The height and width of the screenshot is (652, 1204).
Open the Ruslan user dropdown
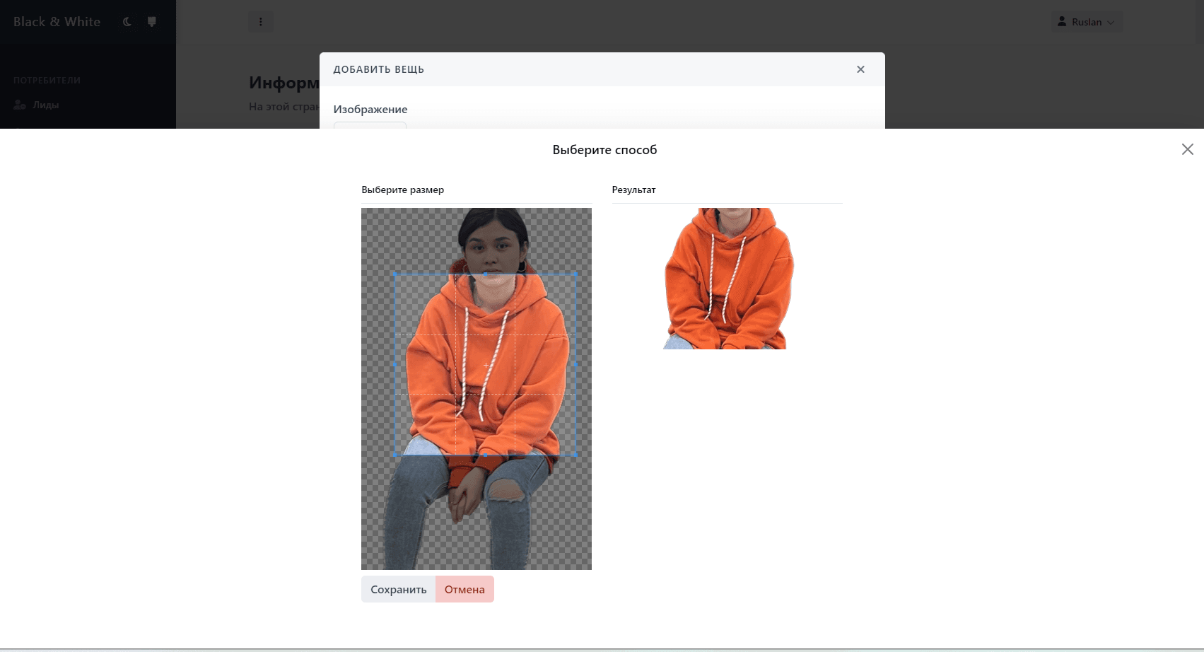click(1086, 22)
